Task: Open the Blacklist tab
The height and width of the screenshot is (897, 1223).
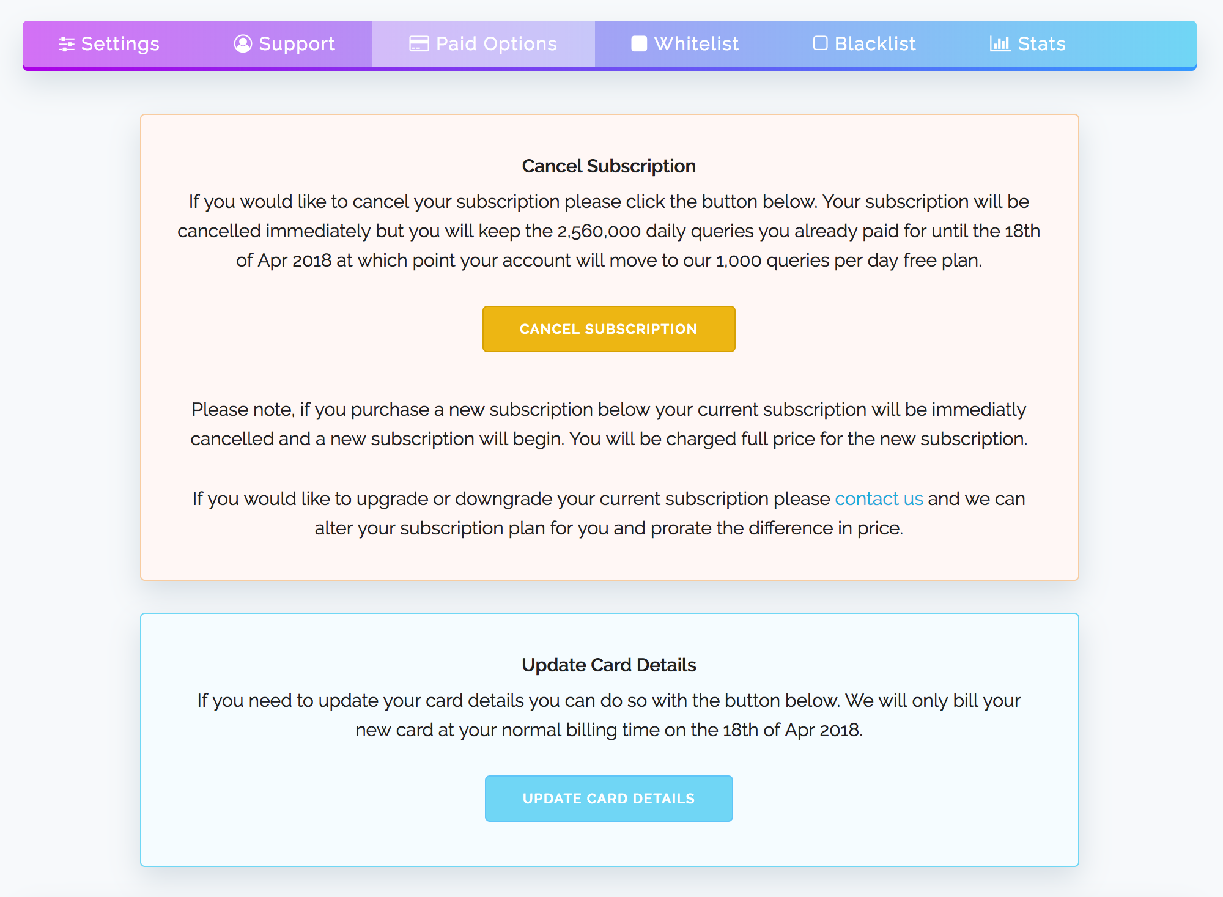Action: pos(875,44)
